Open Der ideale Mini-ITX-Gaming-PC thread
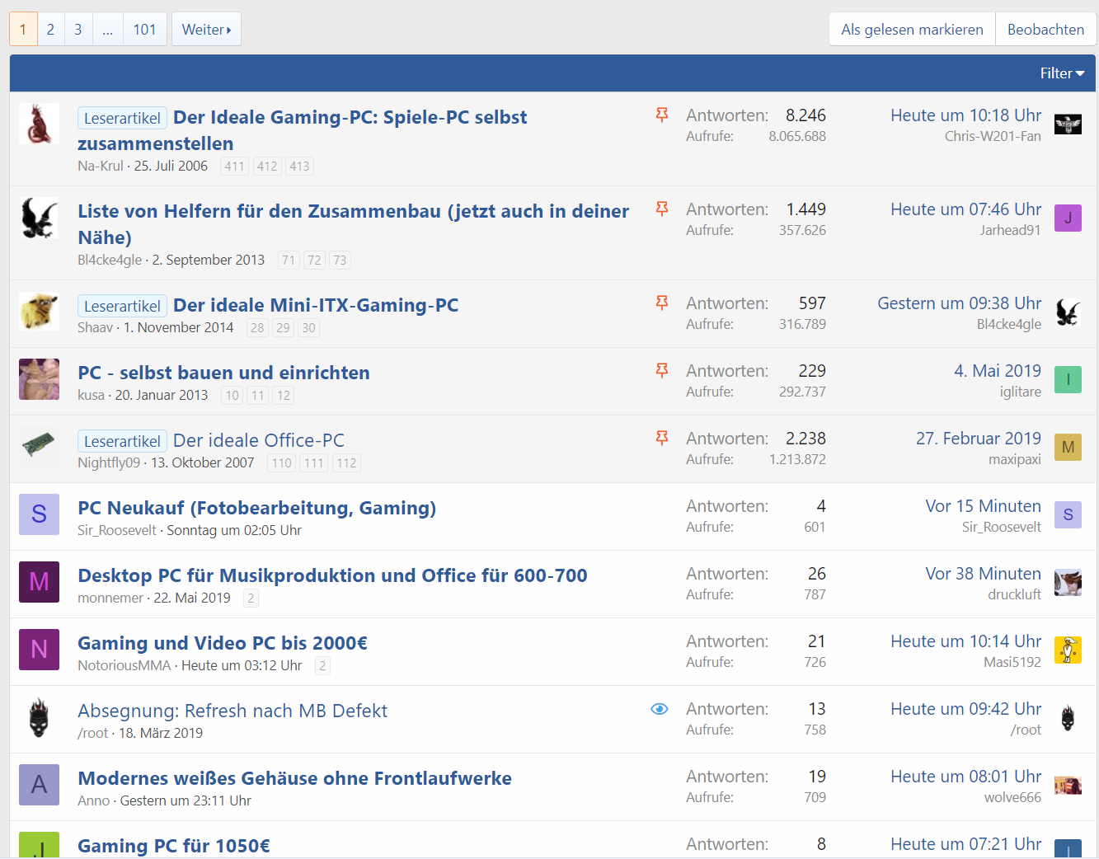The height and width of the screenshot is (859, 1099). click(316, 305)
